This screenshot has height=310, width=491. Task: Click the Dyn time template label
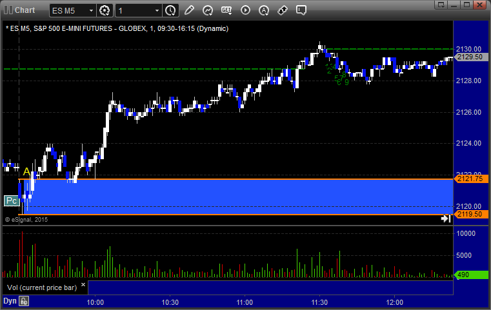10,301
